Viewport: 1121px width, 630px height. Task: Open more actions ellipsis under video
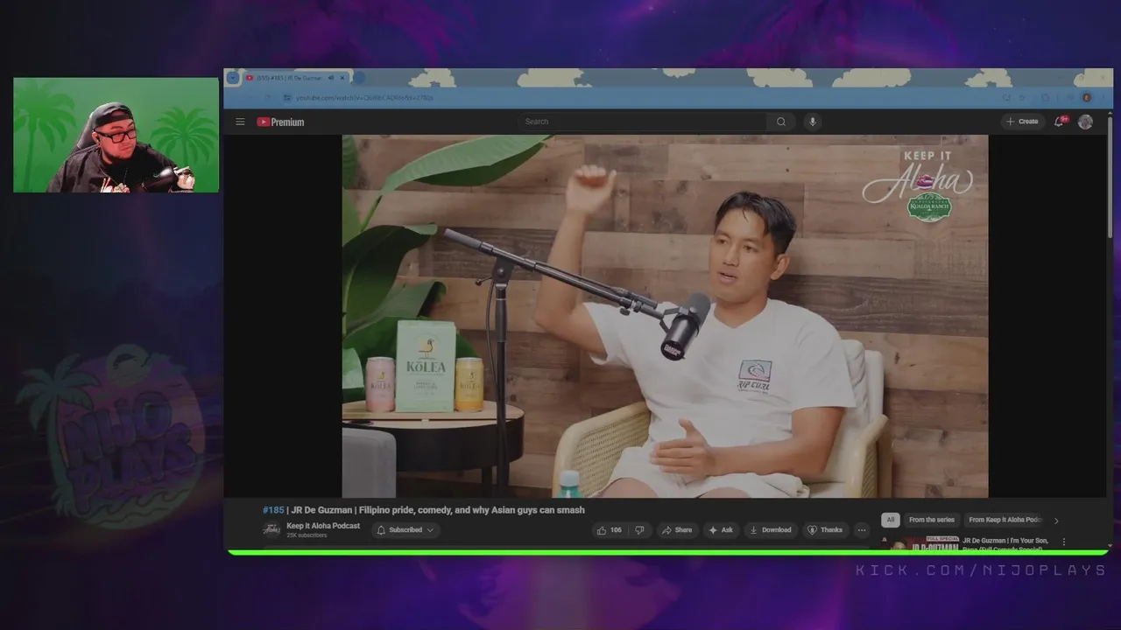tap(862, 529)
